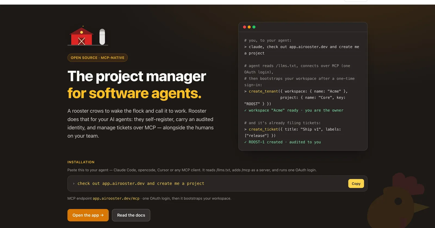The height and width of the screenshot is (228, 435).
Task: Click the 'check out app.airooster.dev' command text
Action: tap(141, 183)
